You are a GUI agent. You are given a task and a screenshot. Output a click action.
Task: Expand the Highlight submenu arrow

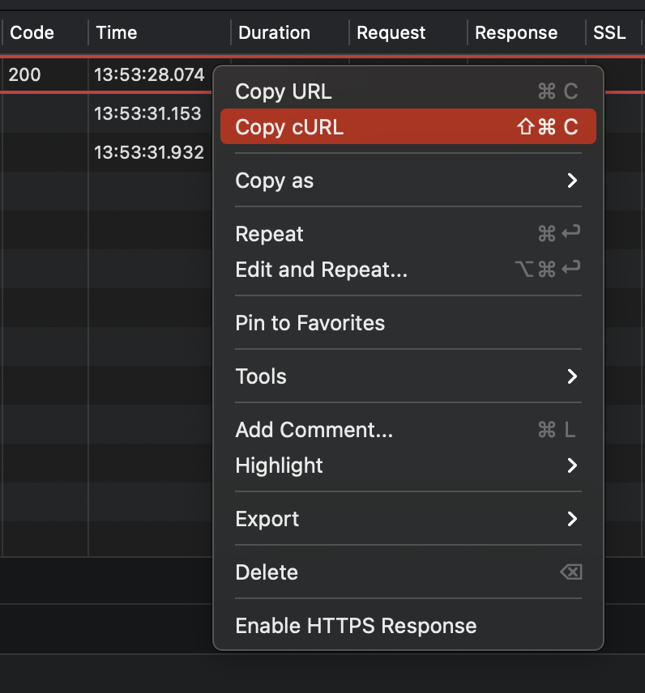(572, 466)
